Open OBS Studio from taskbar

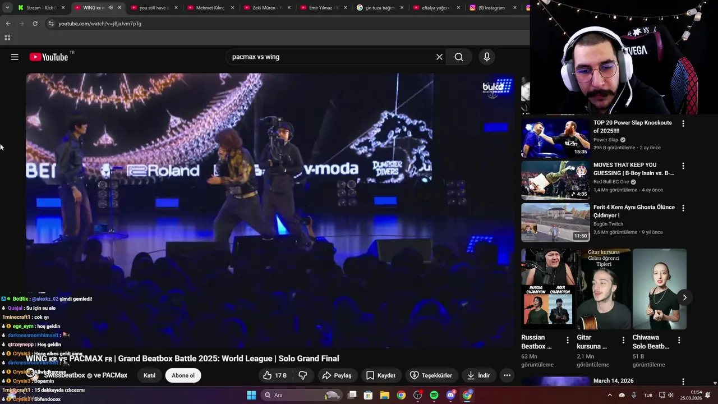417,395
